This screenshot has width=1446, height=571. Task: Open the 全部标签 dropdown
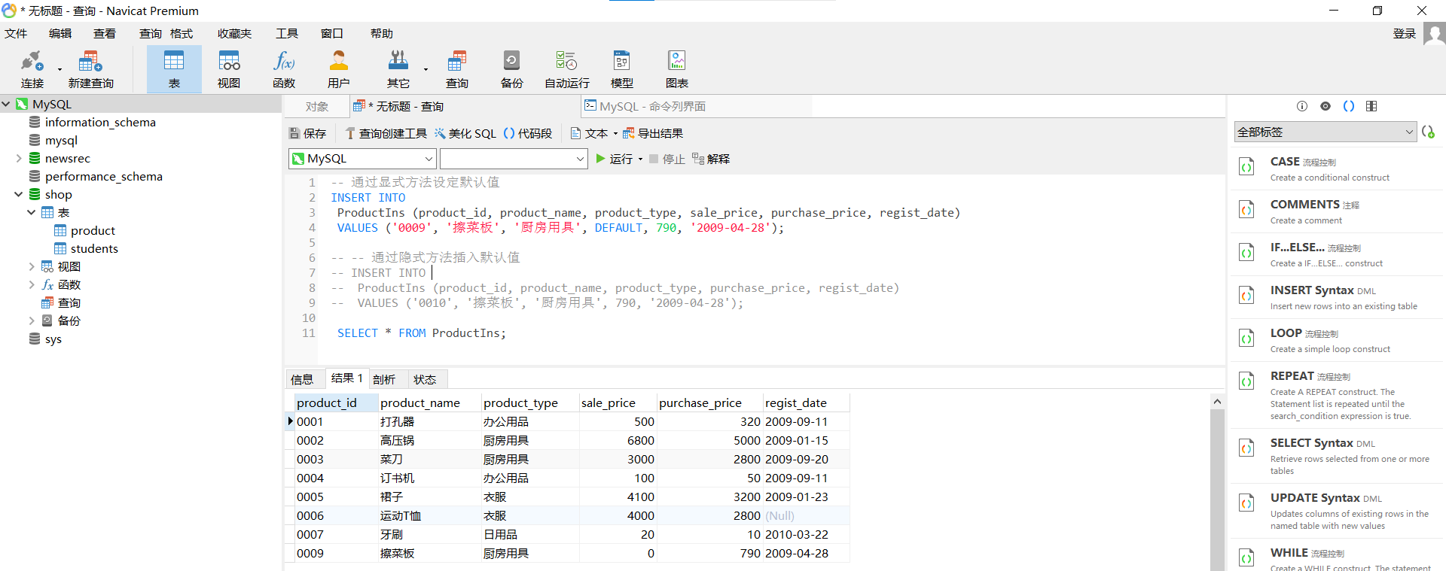1325,132
